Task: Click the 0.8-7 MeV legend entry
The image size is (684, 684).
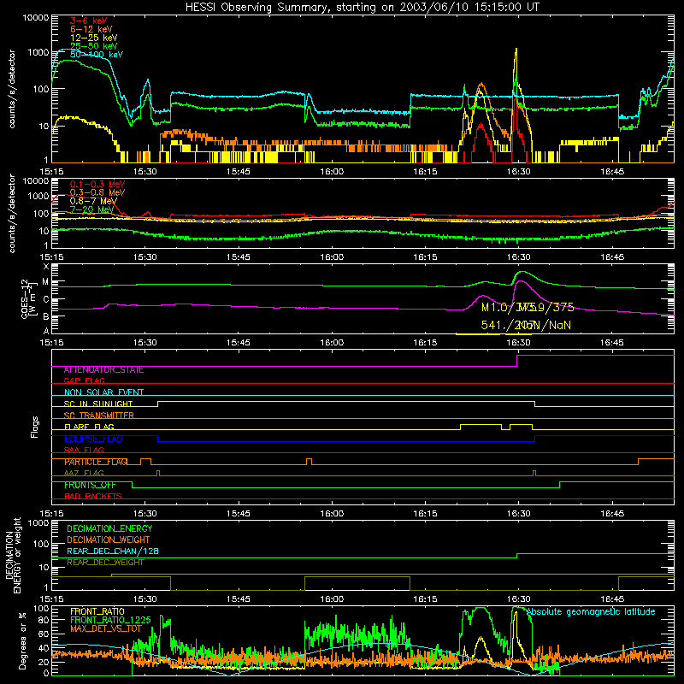Action: [93, 201]
